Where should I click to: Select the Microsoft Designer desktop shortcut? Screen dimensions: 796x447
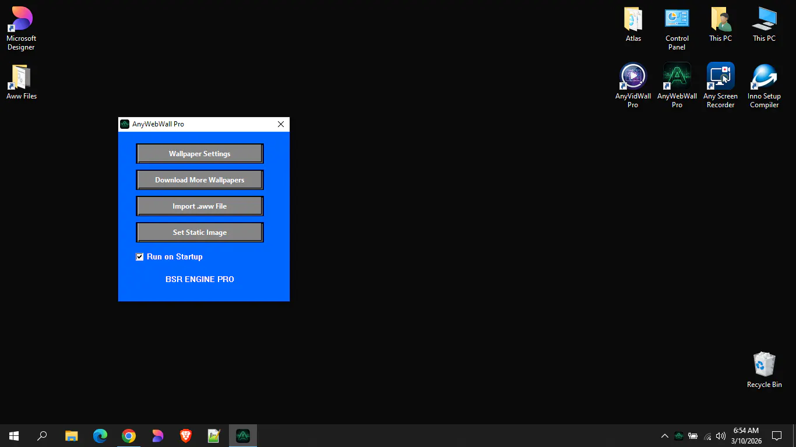[x=22, y=29]
